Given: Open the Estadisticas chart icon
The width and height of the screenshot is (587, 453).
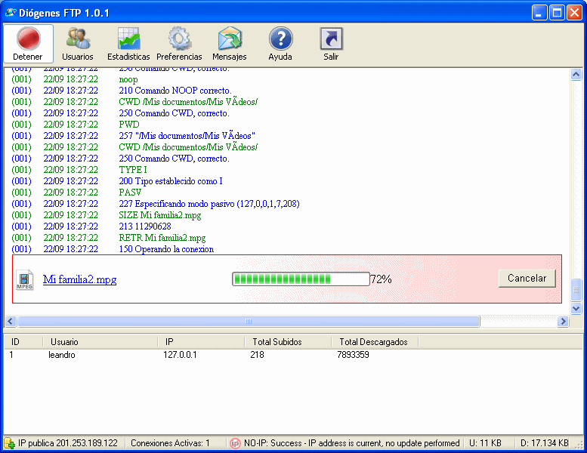Looking at the screenshot, I should point(128,39).
